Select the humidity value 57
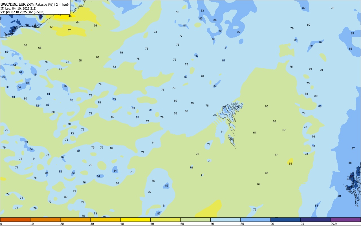The width and height of the screenshot is (361, 226). point(69,30)
